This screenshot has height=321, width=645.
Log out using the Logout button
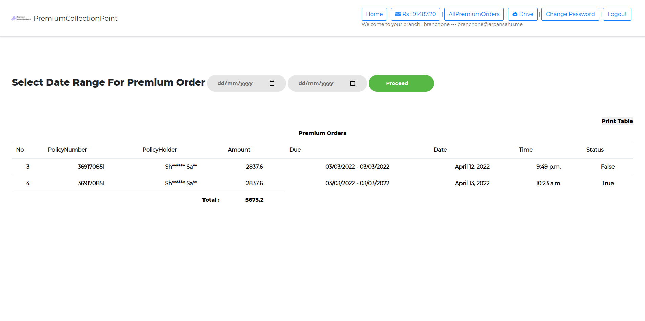point(617,14)
